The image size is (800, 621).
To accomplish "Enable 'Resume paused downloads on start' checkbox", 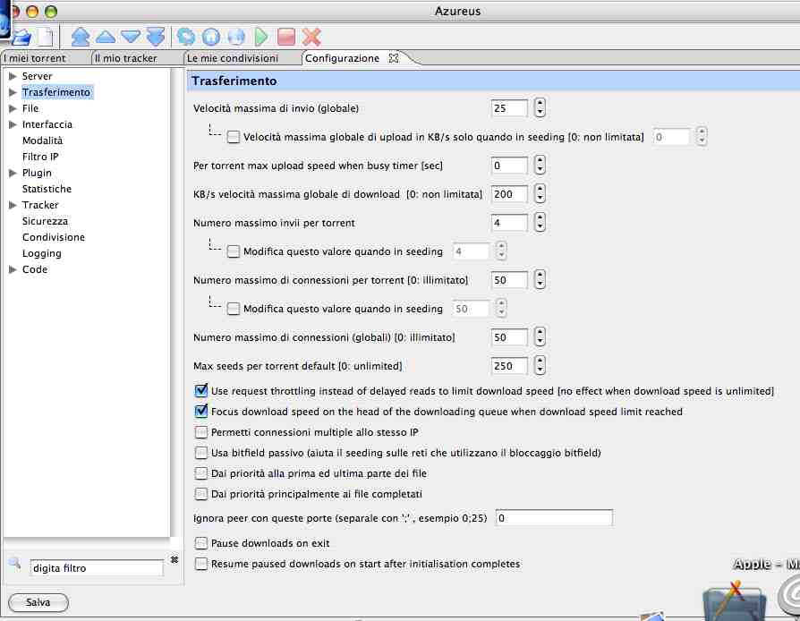I will [201, 564].
